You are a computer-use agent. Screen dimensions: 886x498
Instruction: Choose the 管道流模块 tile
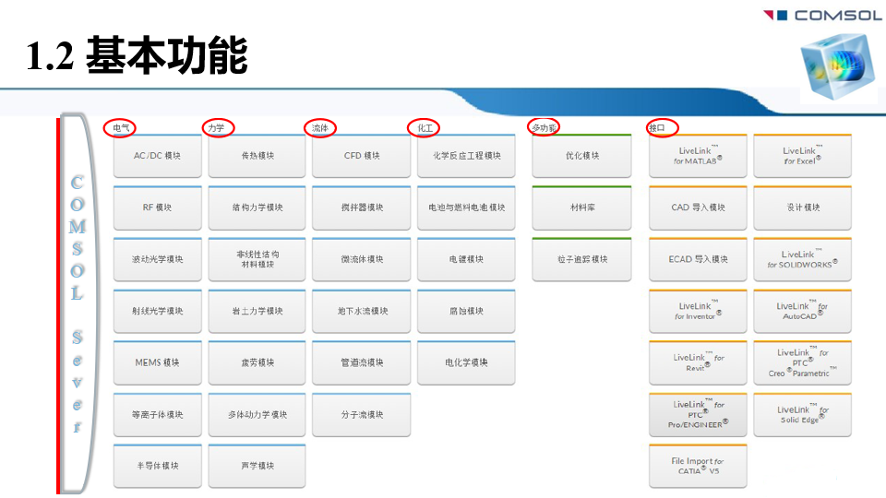(362, 362)
